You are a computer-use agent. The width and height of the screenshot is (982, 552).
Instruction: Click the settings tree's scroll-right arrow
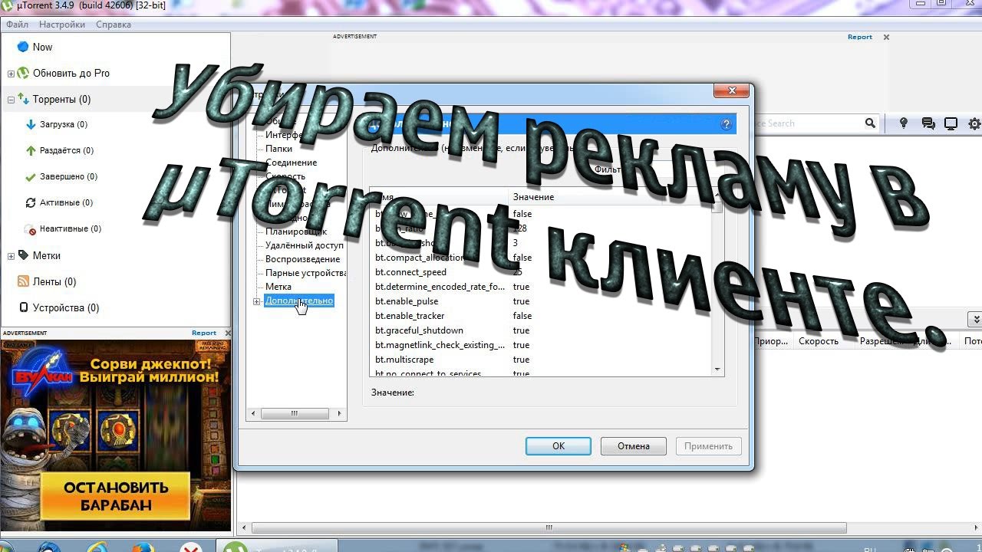(x=340, y=413)
